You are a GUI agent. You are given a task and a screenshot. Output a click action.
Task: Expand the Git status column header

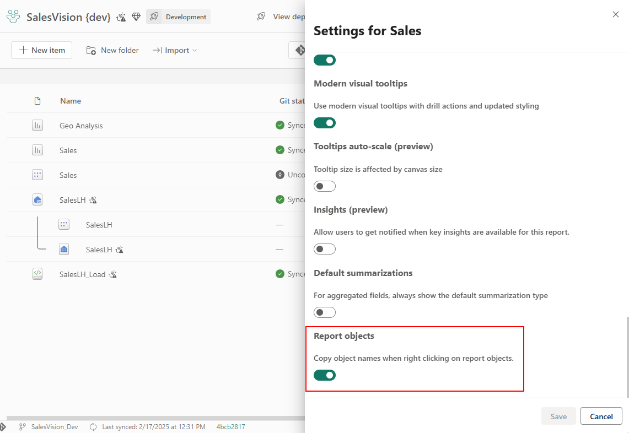coord(292,101)
